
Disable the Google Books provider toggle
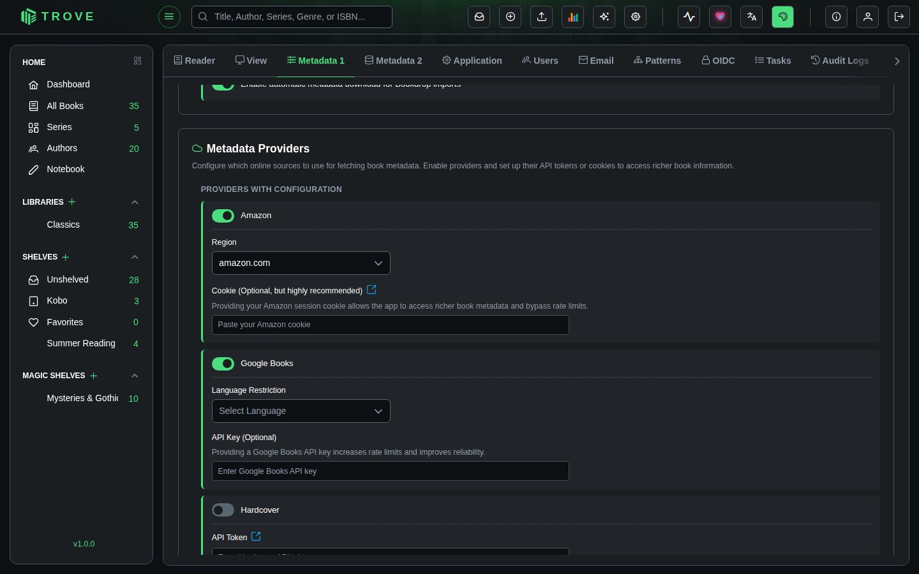tap(223, 364)
